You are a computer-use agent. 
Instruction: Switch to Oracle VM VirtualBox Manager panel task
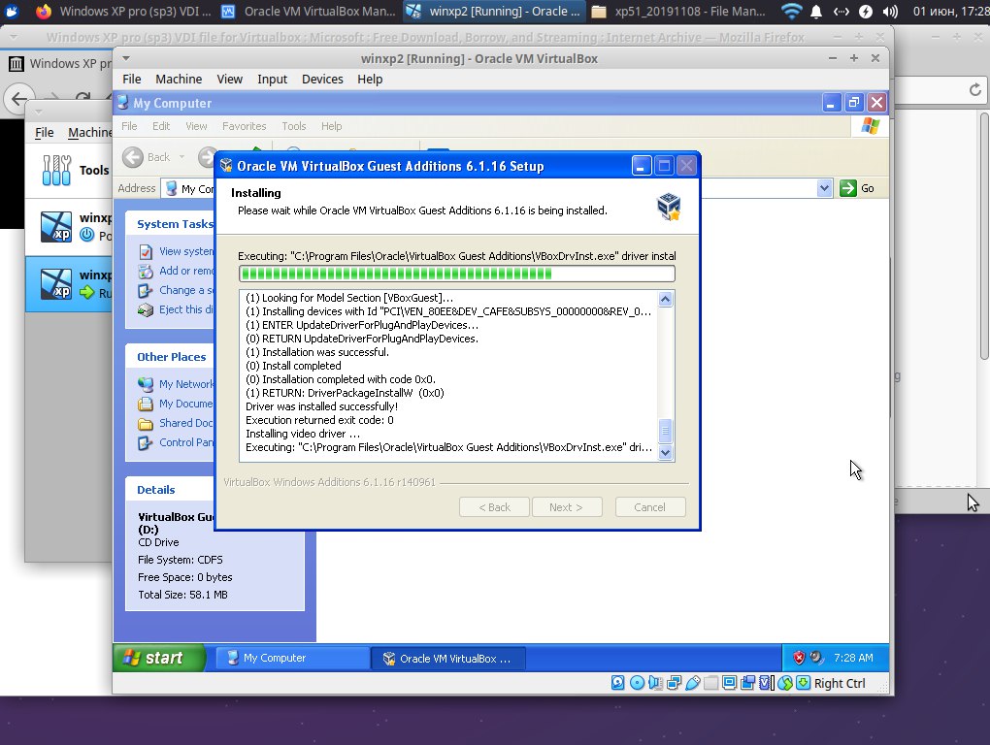[x=310, y=12]
